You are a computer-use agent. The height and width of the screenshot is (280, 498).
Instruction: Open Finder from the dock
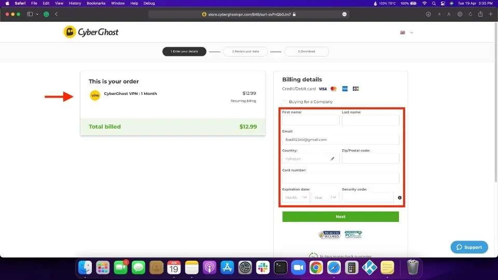pos(85,268)
